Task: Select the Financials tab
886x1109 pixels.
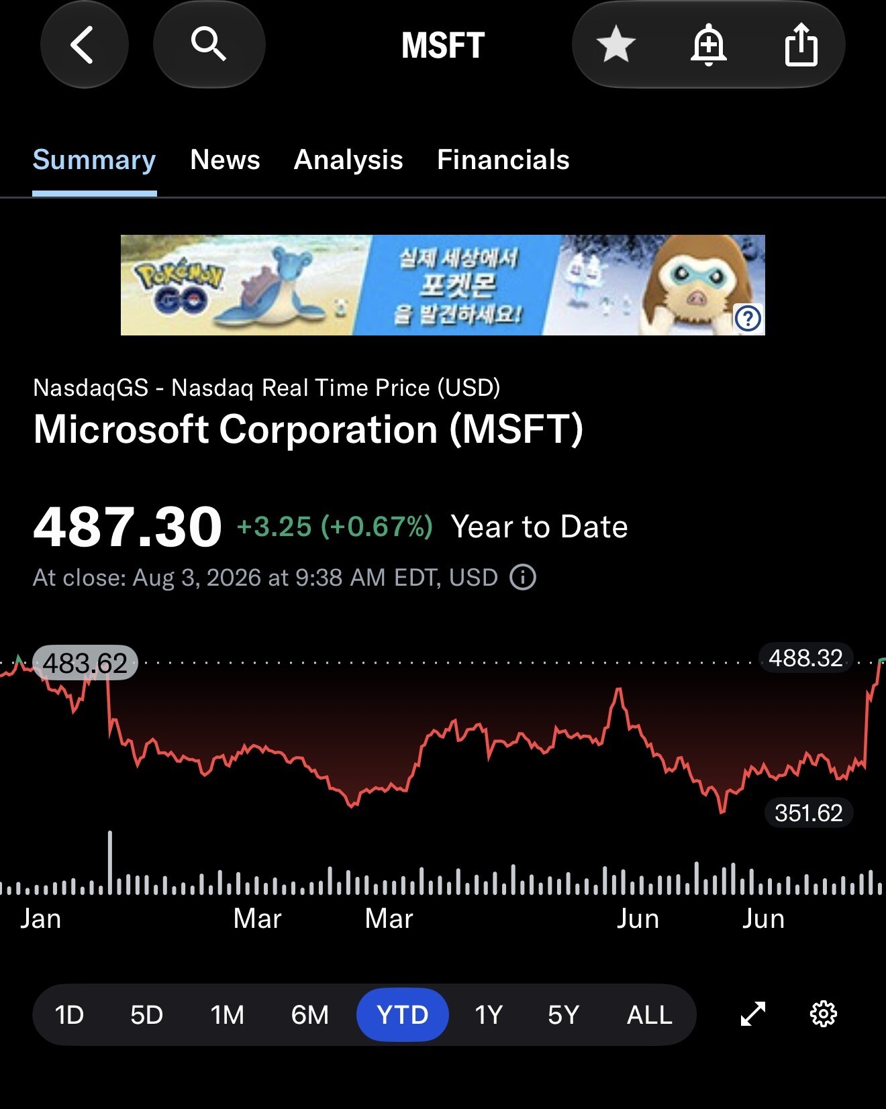Action: coord(503,160)
